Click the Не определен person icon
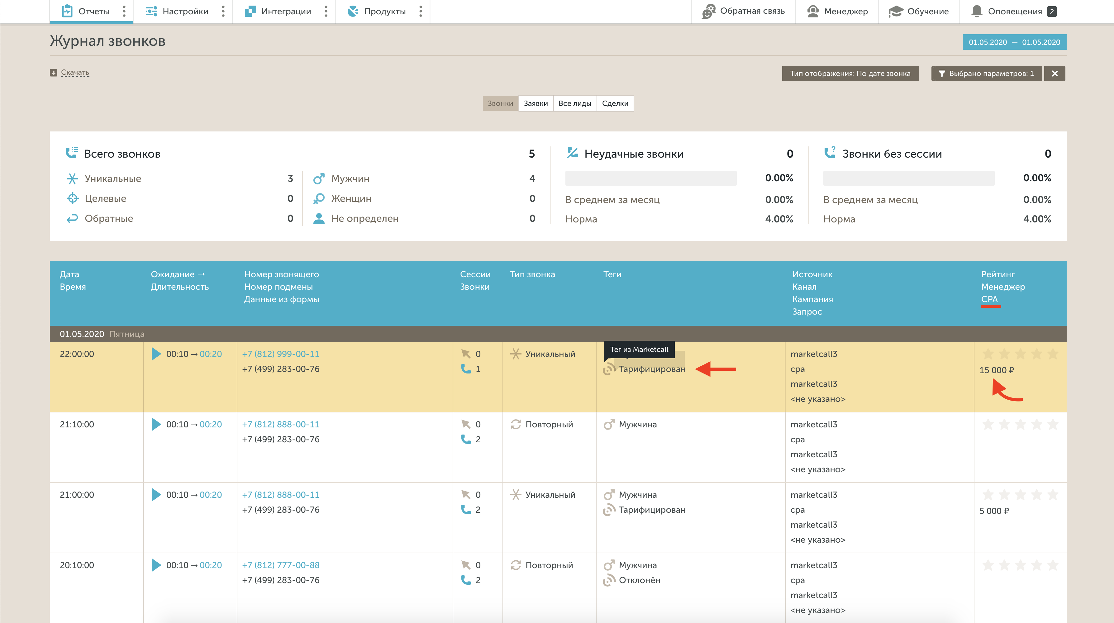The image size is (1114, 623). click(x=319, y=218)
